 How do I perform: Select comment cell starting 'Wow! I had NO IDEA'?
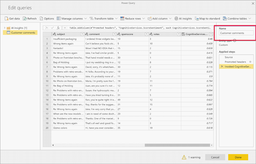tap(100, 48)
